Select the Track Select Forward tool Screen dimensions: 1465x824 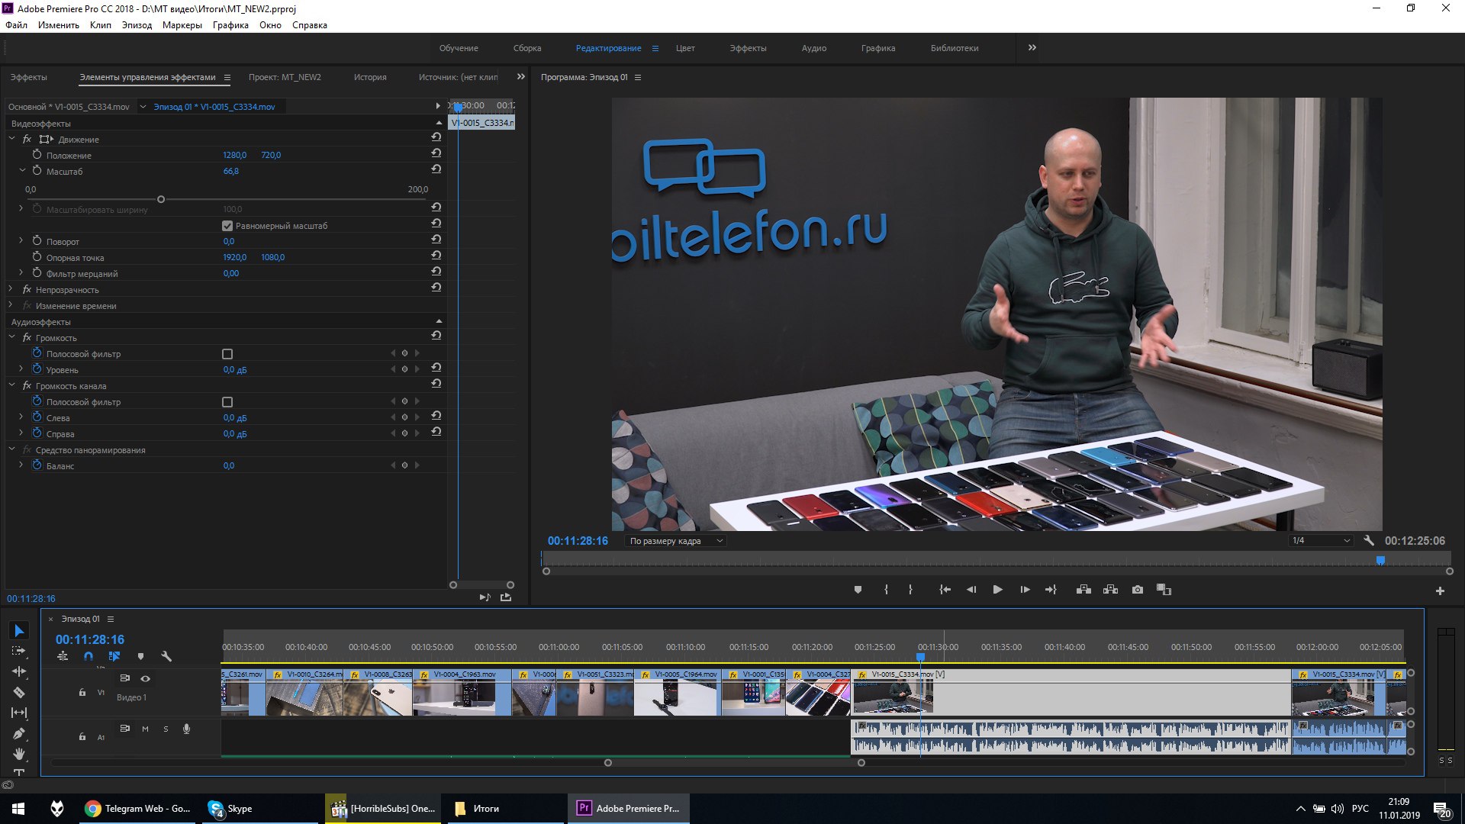[19, 651]
